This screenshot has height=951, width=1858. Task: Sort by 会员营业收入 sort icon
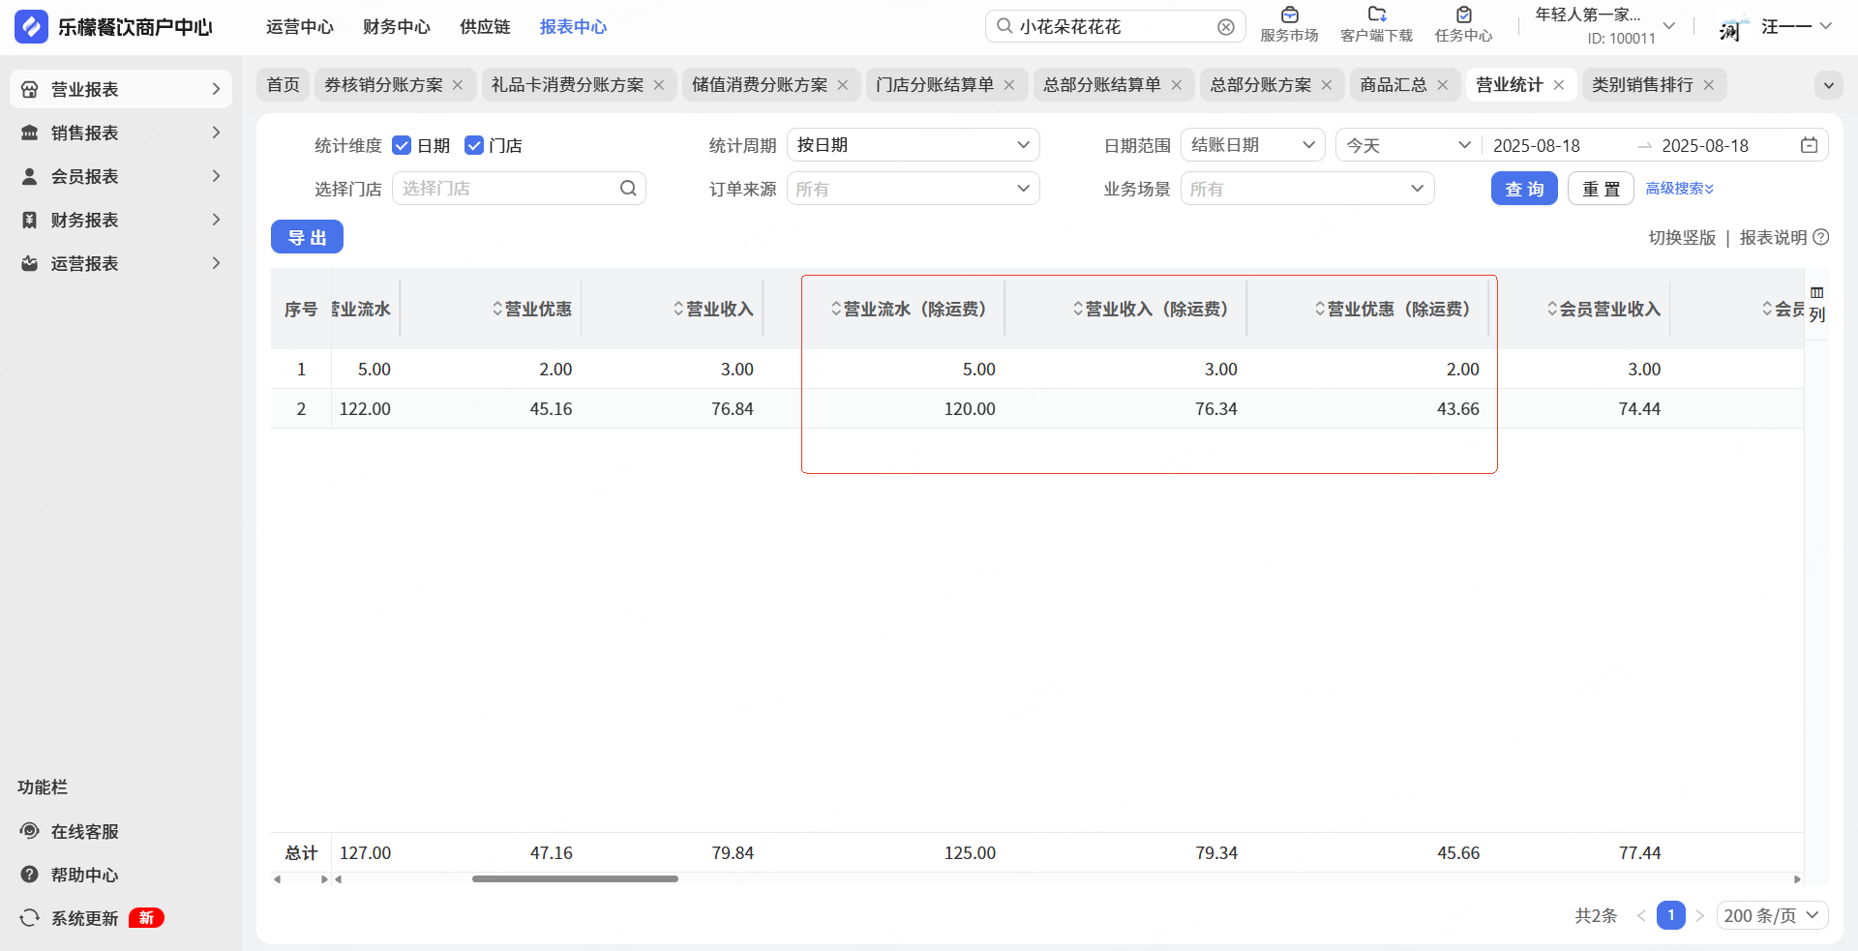pyautogui.click(x=1552, y=309)
